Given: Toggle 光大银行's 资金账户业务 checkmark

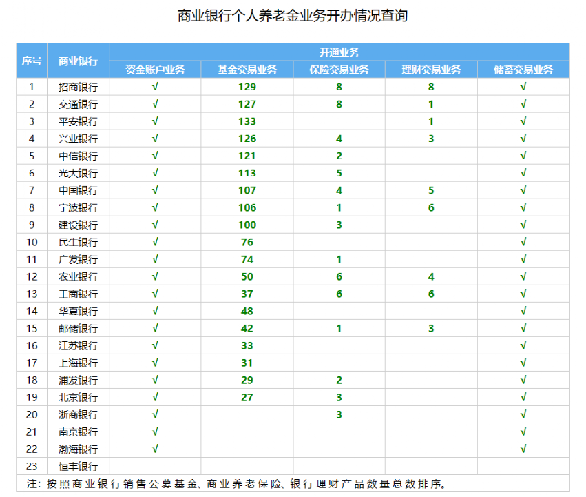Looking at the screenshot, I should point(156,173).
